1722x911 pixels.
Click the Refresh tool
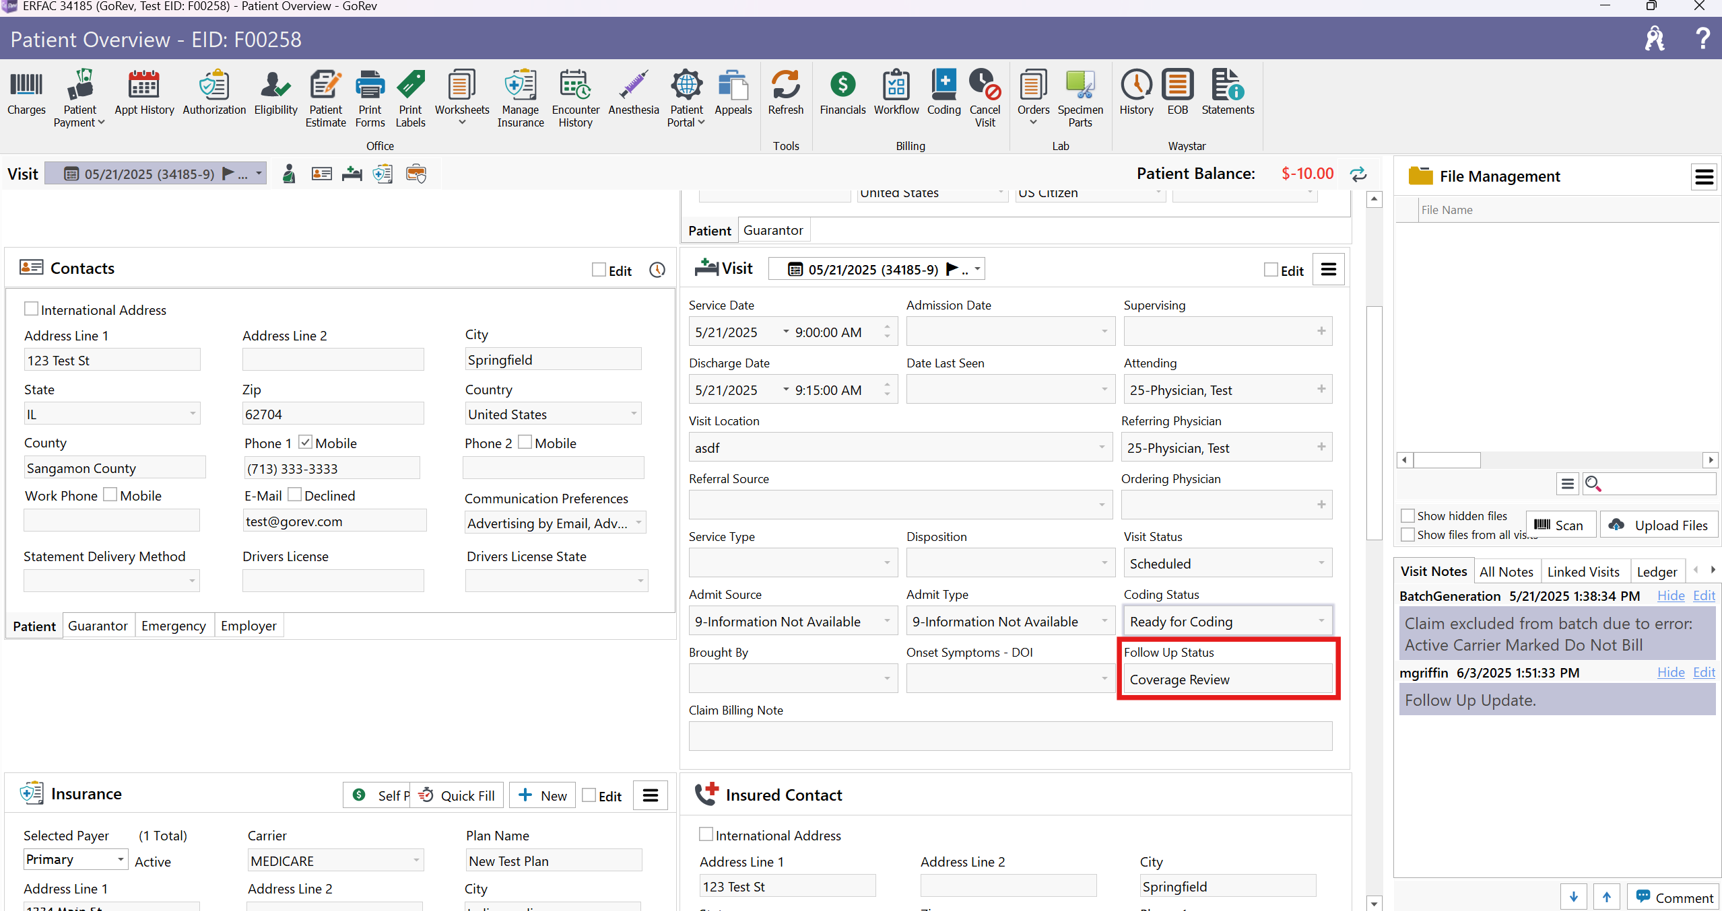pos(785,93)
